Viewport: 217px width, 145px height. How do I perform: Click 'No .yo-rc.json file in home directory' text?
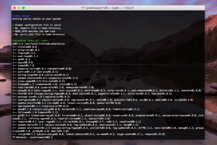point(40,34)
